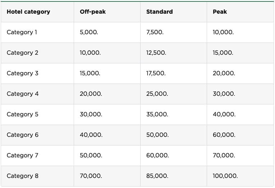Click Category 4 peak value 30,000
The height and width of the screenshot is (188, 275).
[x=224, y=94]
